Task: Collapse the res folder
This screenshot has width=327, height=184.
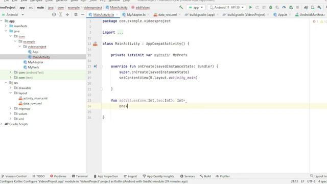Action: [x=6, y=83]
